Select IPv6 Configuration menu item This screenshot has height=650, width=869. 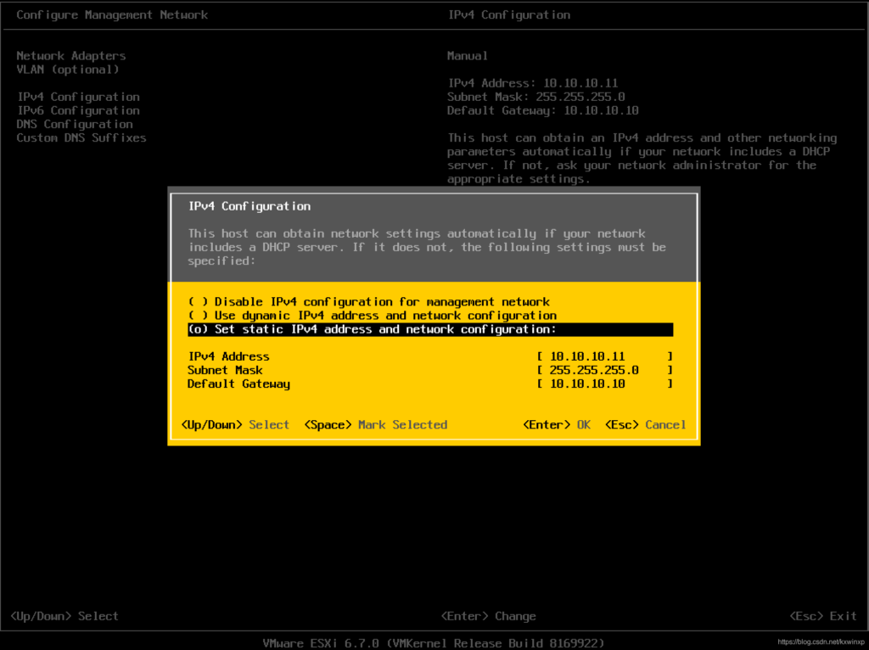pos(78,110)
